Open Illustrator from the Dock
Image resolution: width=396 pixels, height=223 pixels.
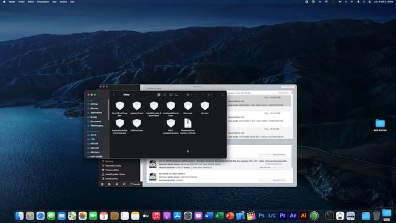click(304, 216)
